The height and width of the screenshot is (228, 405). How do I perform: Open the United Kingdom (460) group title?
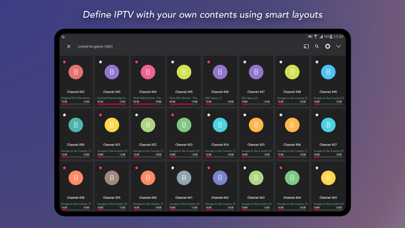pos(95,46)
